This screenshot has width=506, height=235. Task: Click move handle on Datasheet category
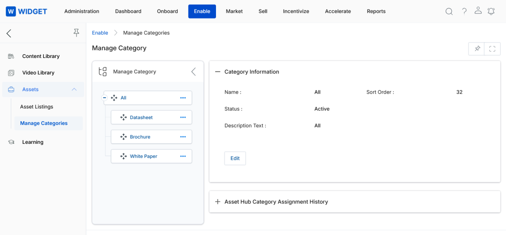123,117
